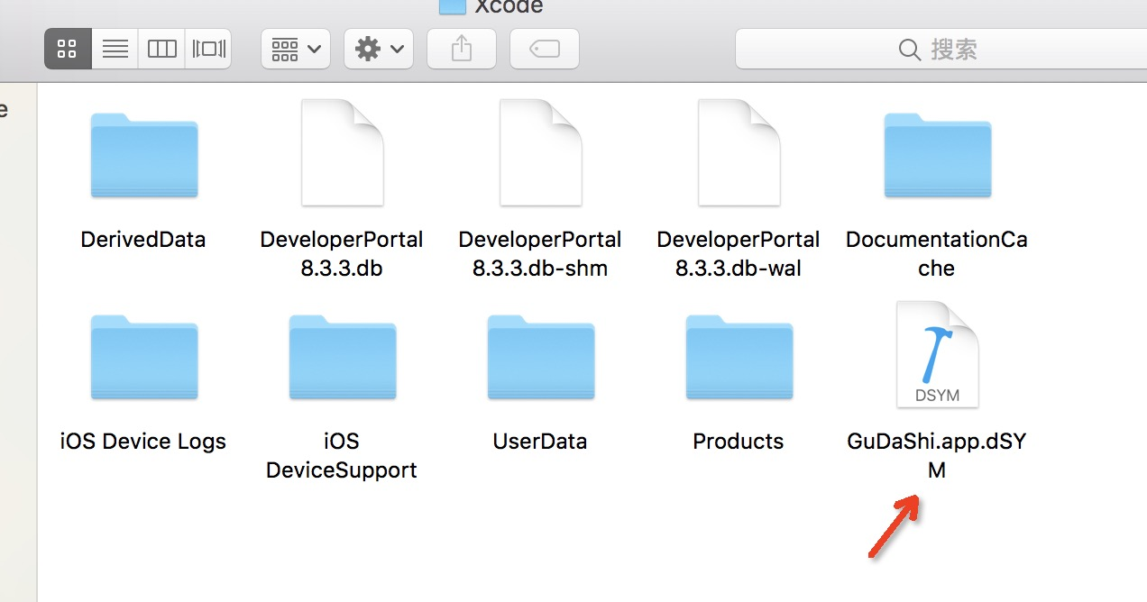The width and height of the screenshot is (1147, 602).
Task: Click the search field
Action: coord(938,49)
